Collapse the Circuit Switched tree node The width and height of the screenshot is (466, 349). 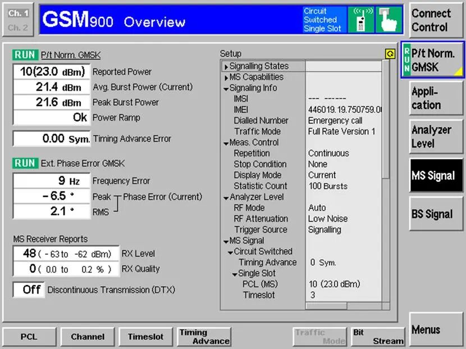230,252
